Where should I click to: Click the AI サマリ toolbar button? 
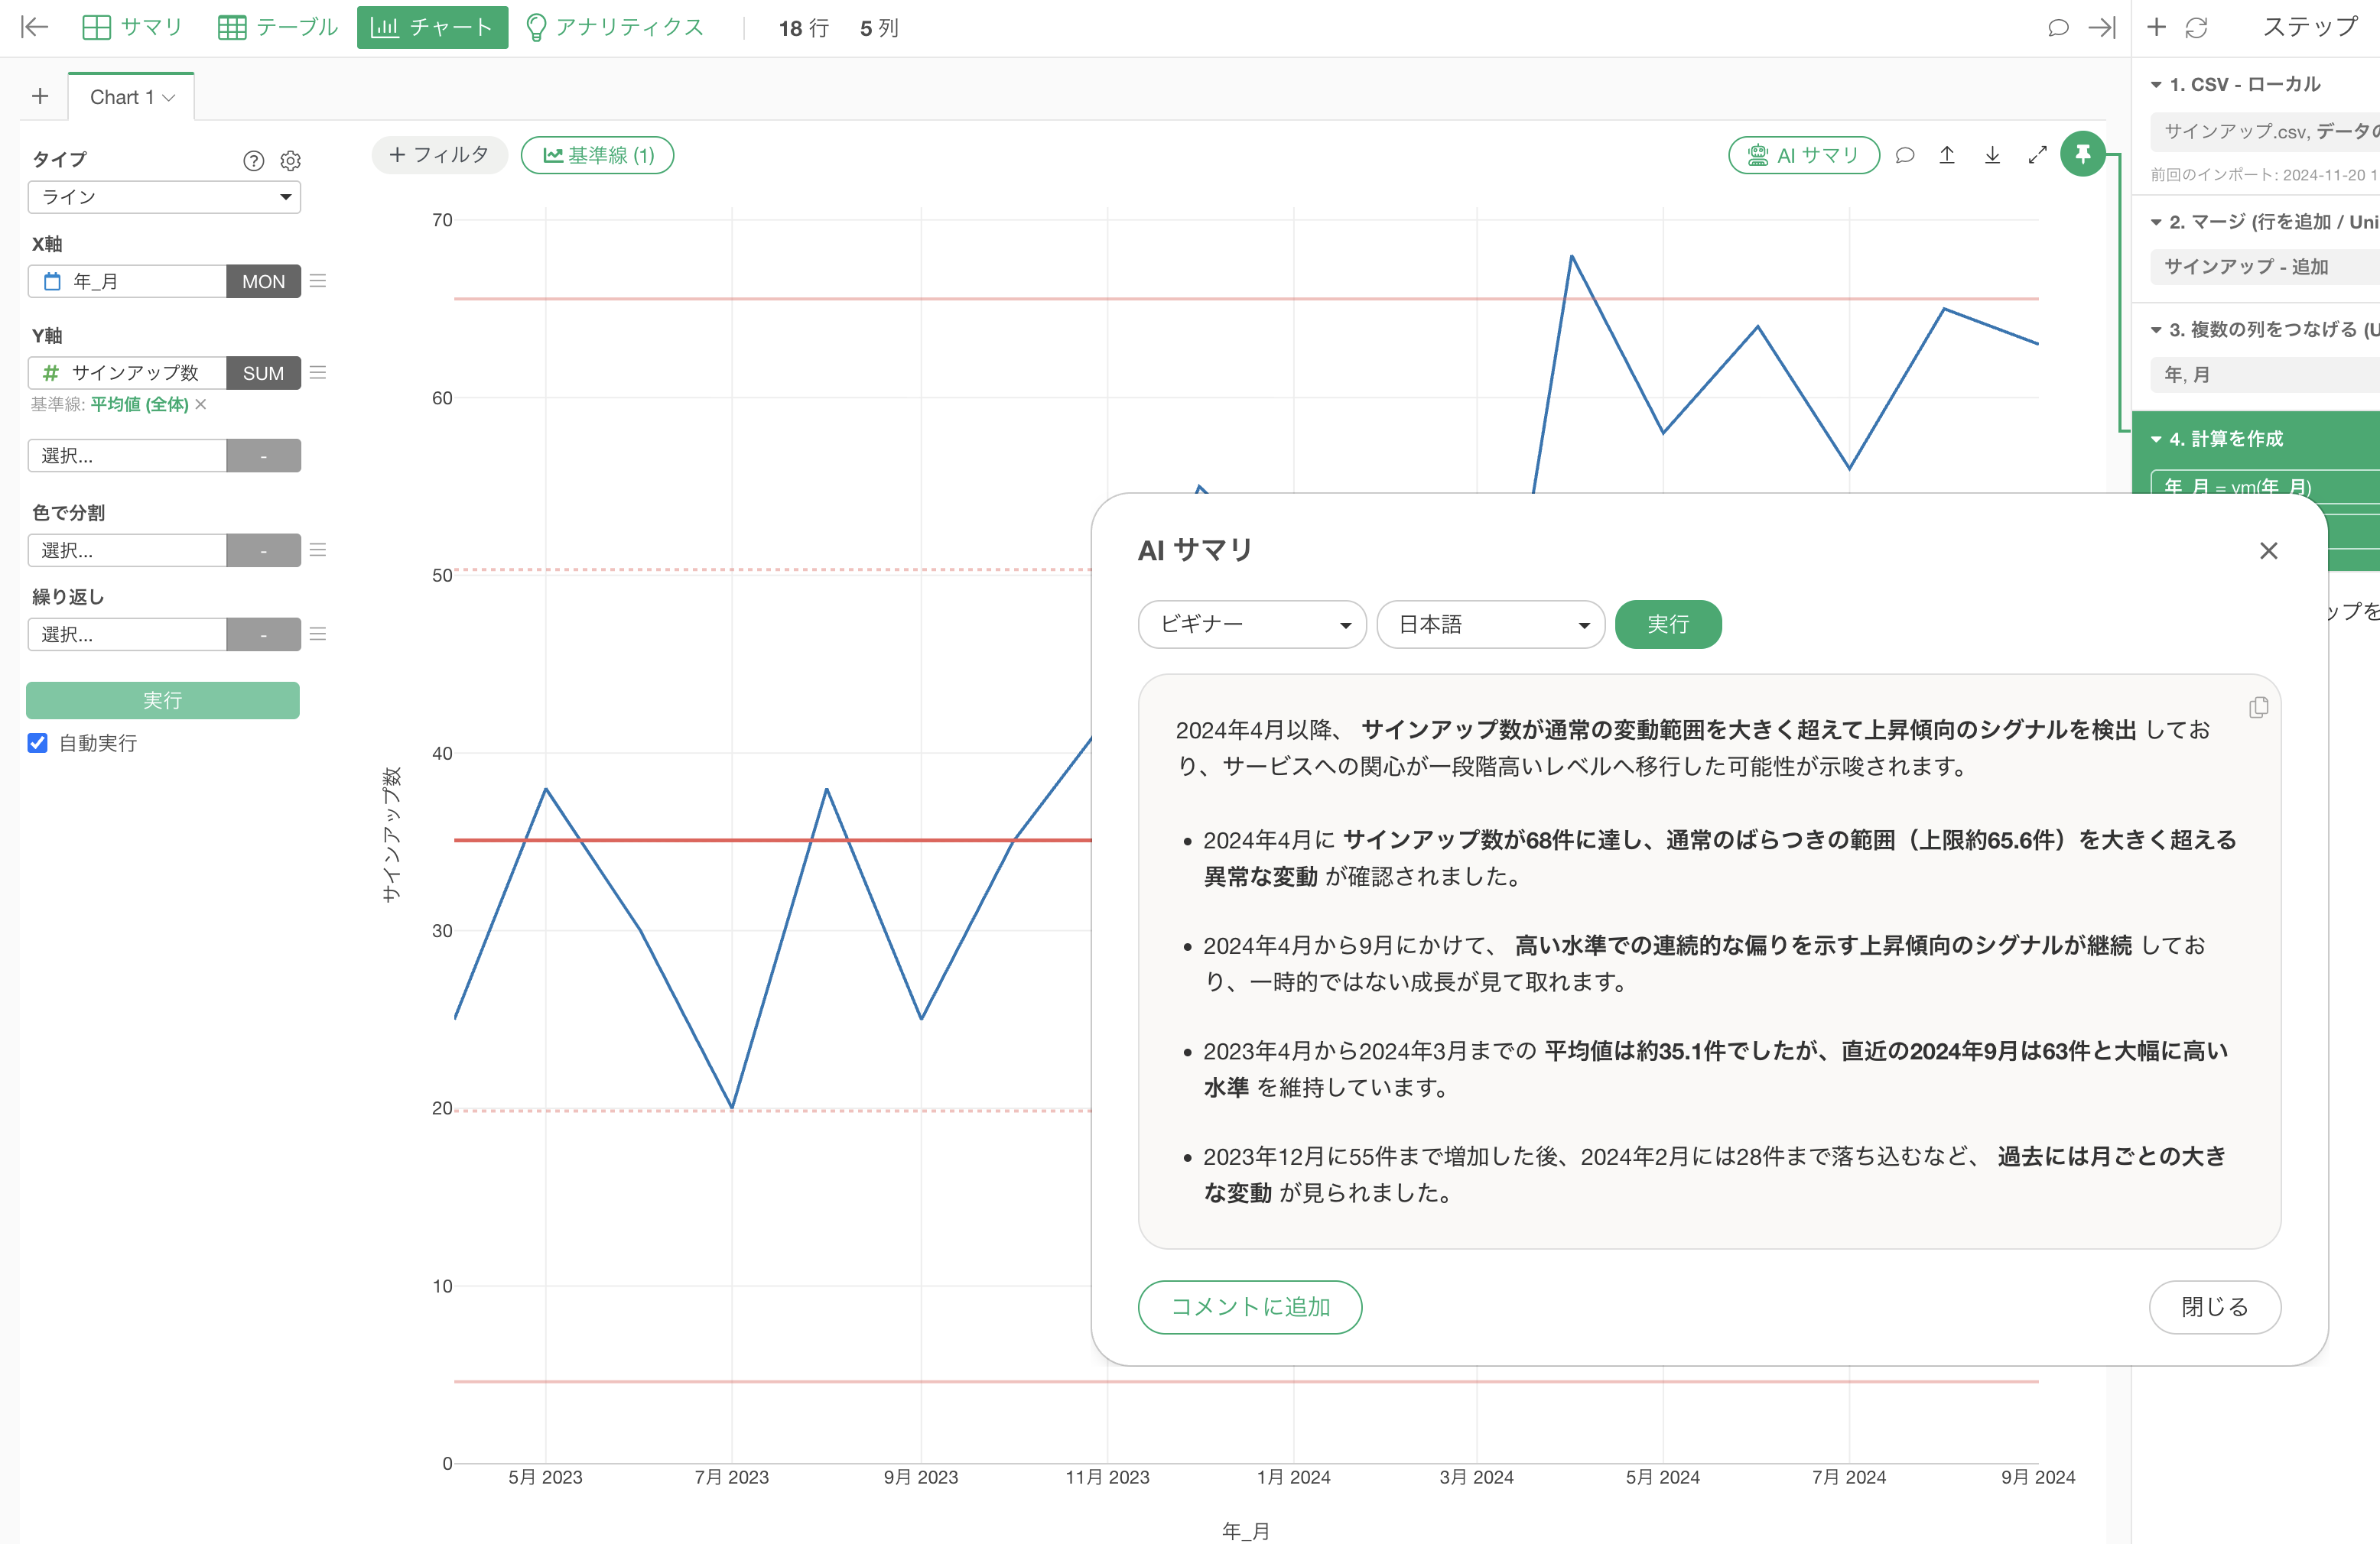[1803, 155]
